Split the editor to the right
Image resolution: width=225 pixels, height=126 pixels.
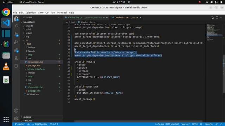[217, 17]
